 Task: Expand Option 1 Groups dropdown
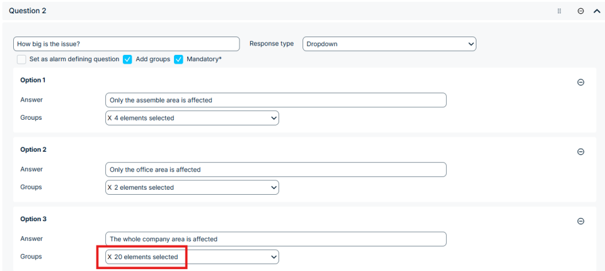pyautogui.click(x=274, y=118)
